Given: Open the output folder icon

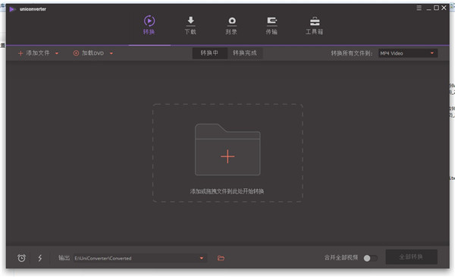Looking at the screenshot, I should [221, 258].
